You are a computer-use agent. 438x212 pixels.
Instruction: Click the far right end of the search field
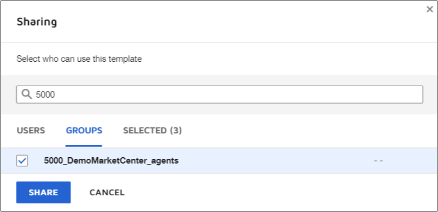[x=417, y=94]
